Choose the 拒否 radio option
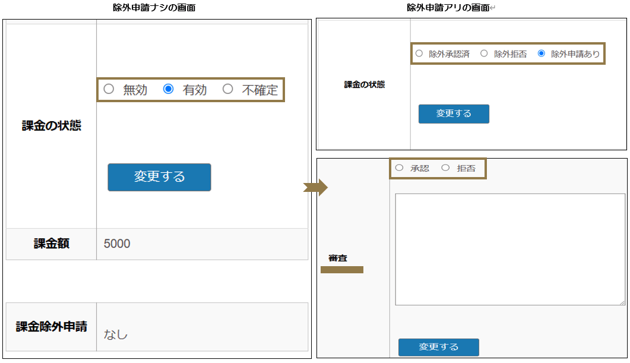 tap(445, 168)
